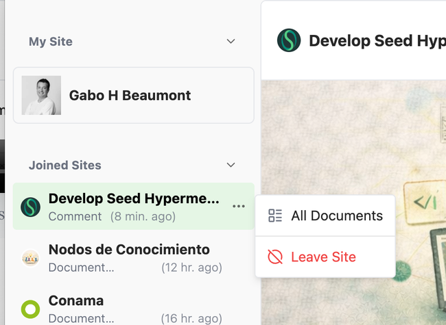Viewport: 446px width, 325px height.
Task: Click the red Leave Site crossed-circle icon
Action: click(x=275, y=257)
